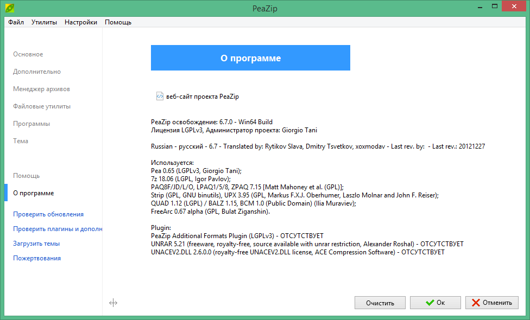
Task: Select the Программы section
Action: (31, 124)
